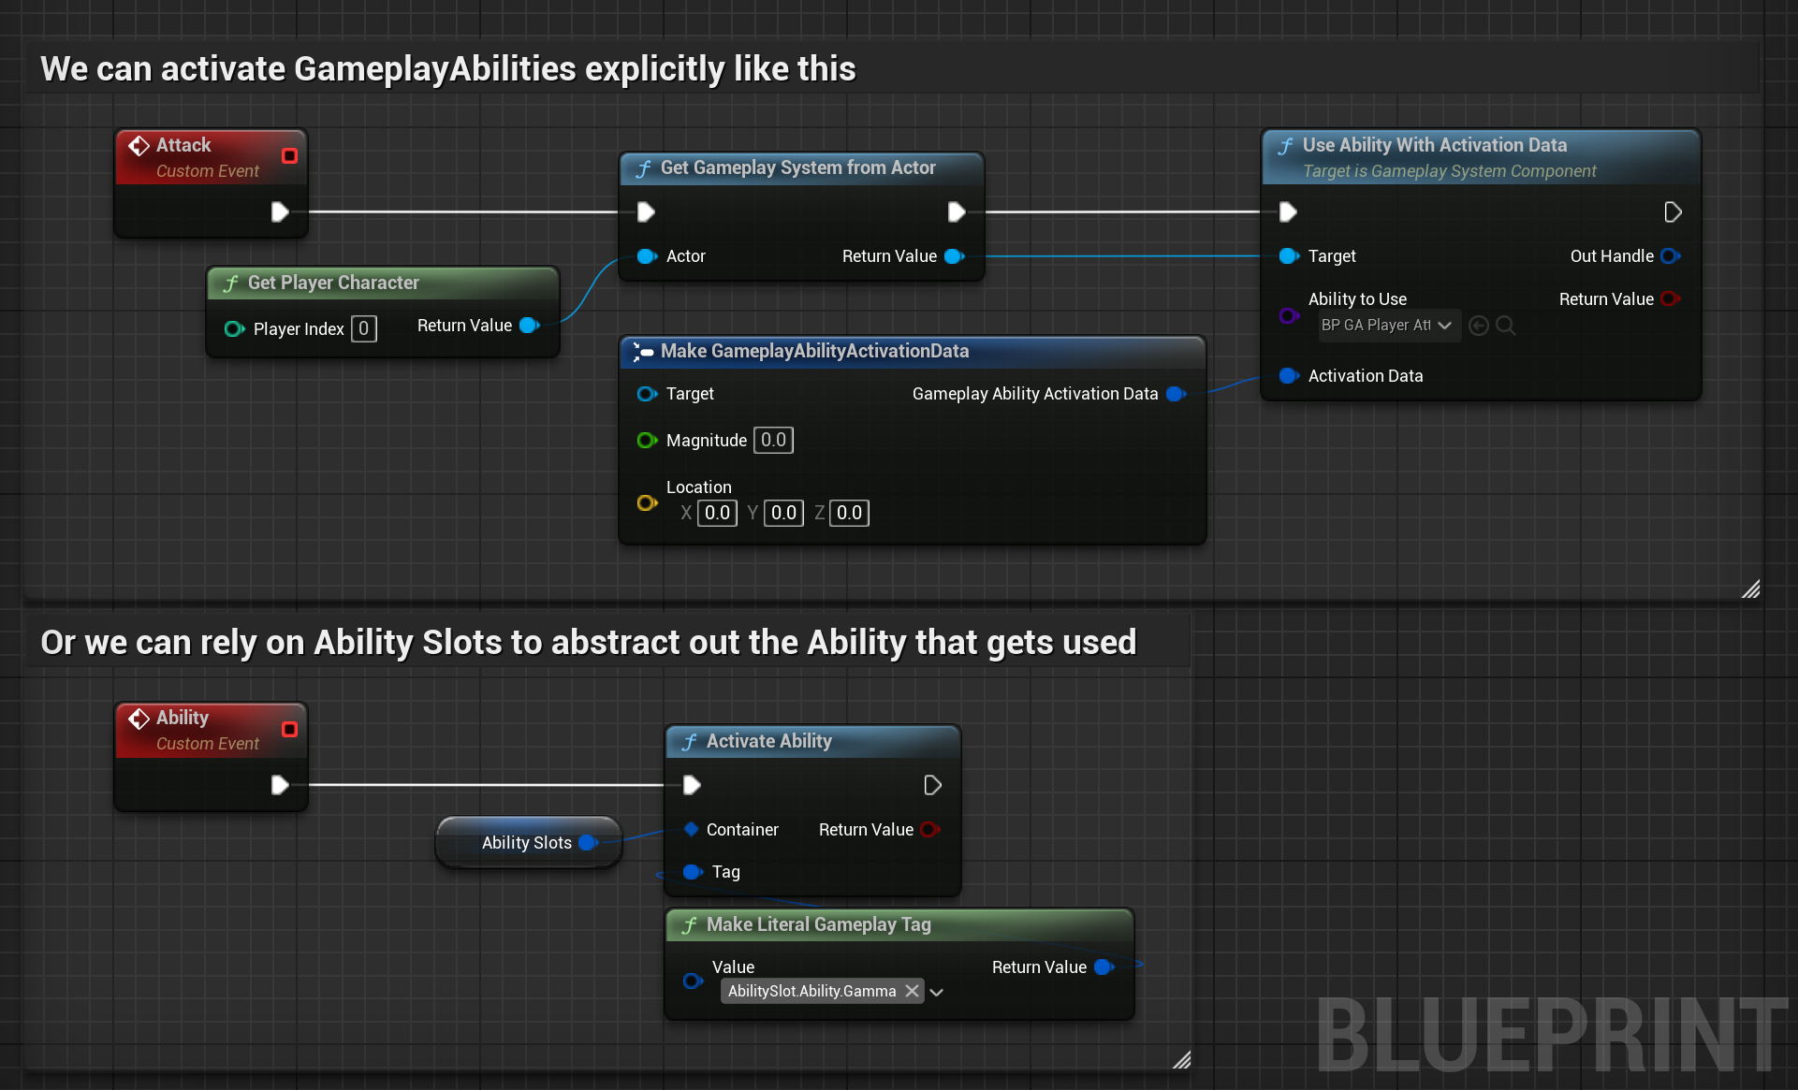The height and width of the screenshot is (1090, 1798).
Task: Select the Get Player Character node title
Action: pyautogui.click(x=333, y=283)
